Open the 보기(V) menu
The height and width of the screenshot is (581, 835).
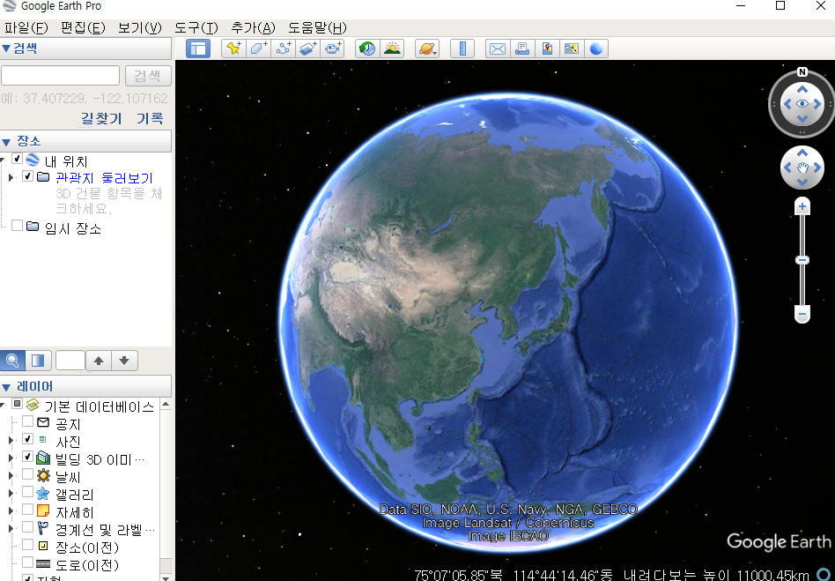click(x=140, y=27)
